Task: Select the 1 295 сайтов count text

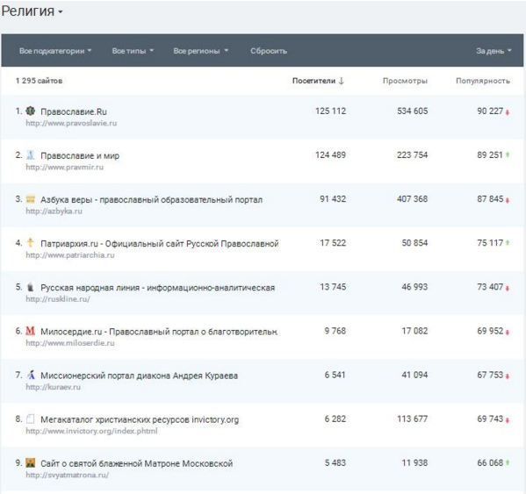Action: (x=39, y=81)
